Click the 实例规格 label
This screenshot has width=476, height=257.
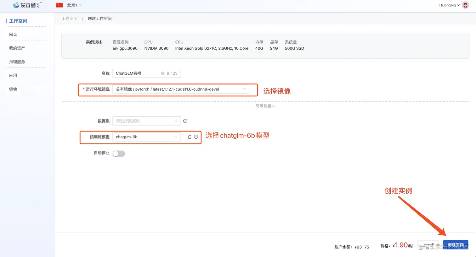pyautogui.click(x=95, y=42)
